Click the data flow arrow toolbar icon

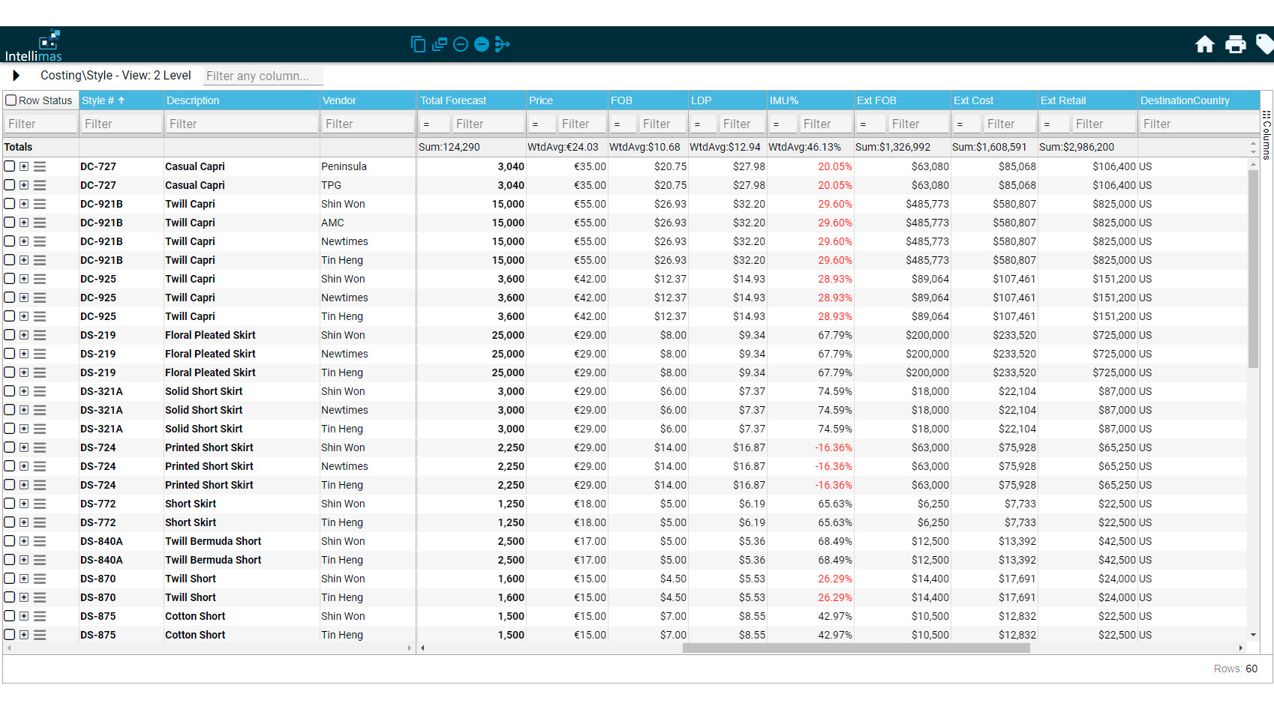click(503, 44)
